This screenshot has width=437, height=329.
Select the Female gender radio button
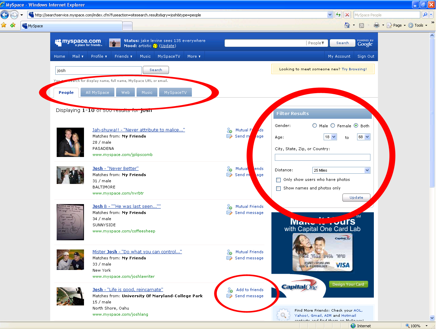[333, 126]
